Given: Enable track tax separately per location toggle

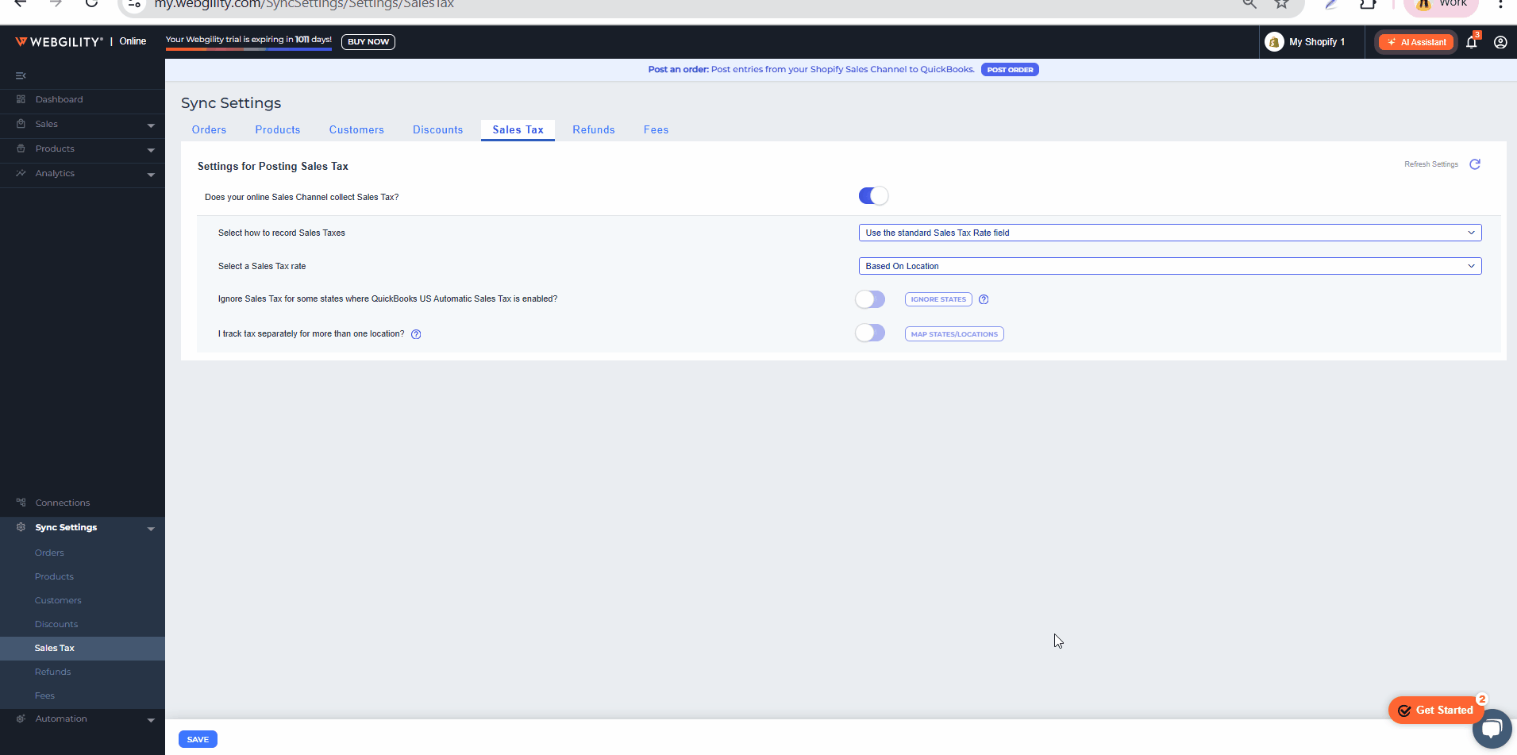Looking at the screenshot, I should [869, 333].
